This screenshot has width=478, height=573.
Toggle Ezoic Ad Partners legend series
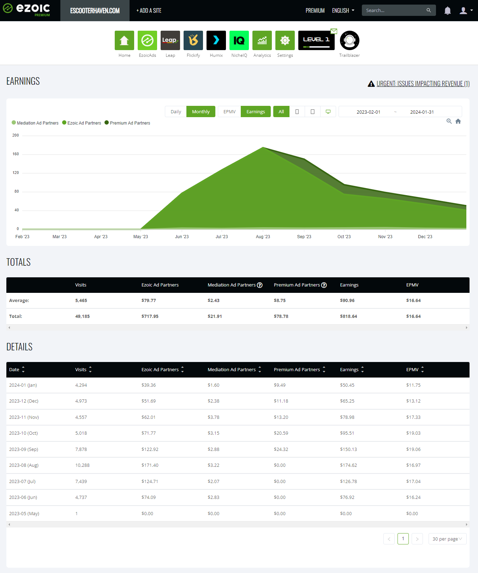pos(82,123)
